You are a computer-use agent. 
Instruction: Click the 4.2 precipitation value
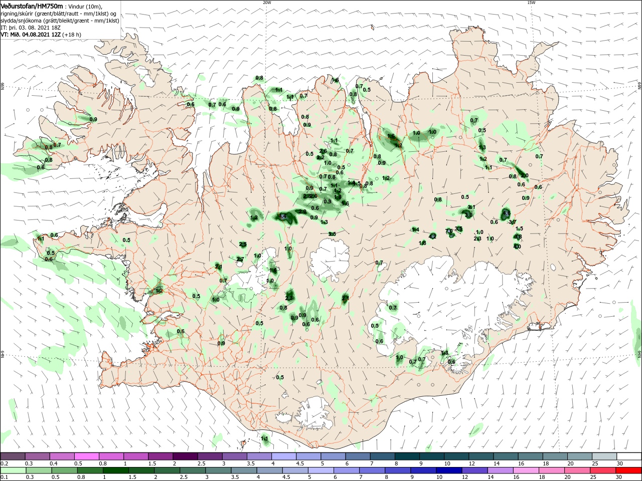433,236
